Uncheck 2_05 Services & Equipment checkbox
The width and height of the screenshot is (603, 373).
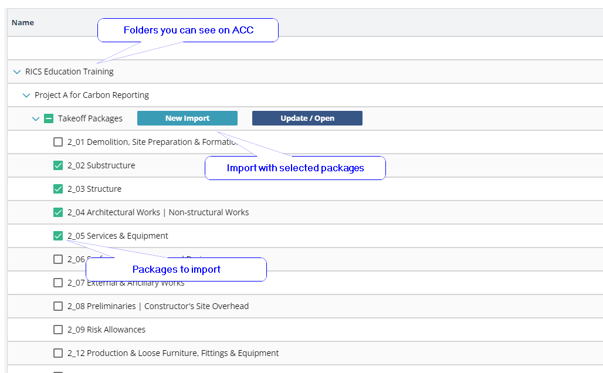pos(58,236)
